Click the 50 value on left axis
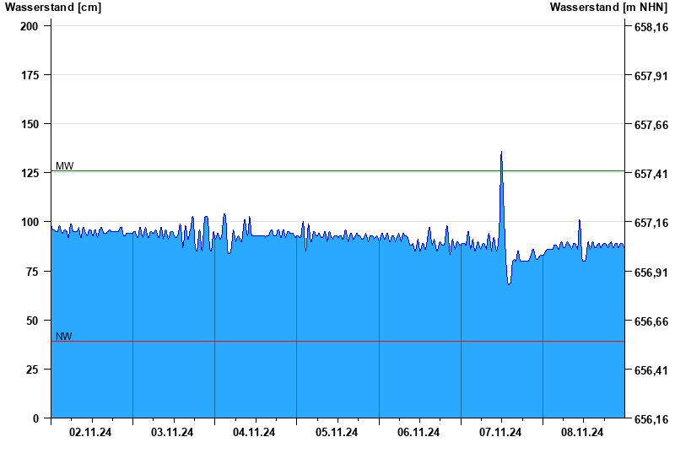 [32, 321]
